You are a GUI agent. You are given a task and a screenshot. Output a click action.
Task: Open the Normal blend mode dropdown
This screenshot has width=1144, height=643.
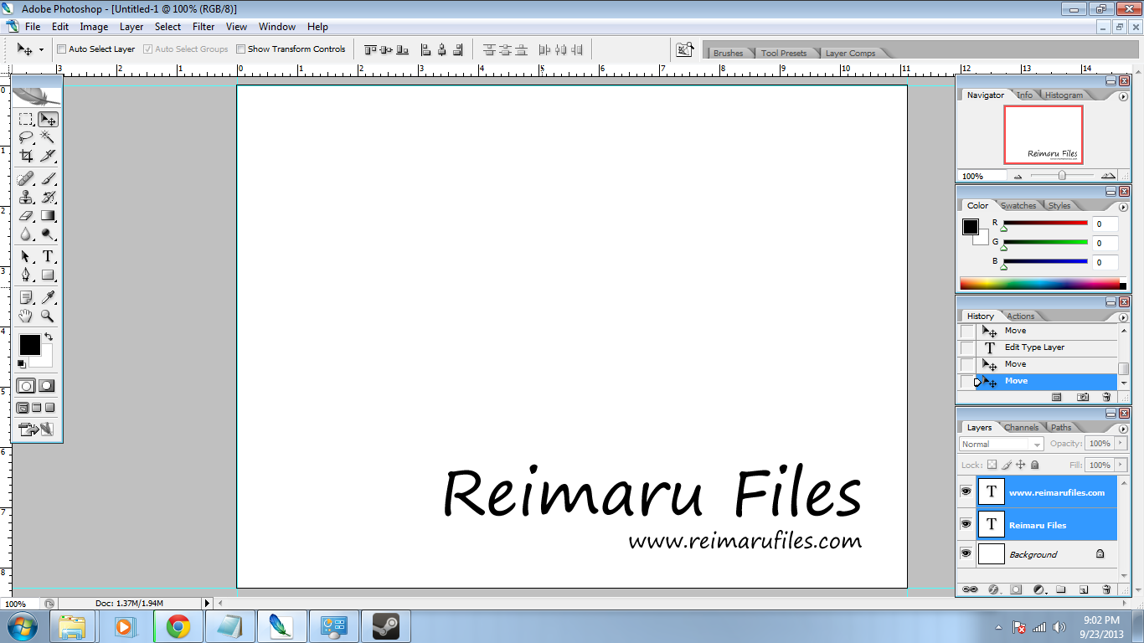(1001, 445)
